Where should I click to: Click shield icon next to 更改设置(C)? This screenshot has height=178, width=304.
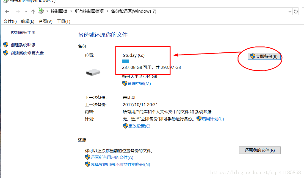click(x=125, y=126)
